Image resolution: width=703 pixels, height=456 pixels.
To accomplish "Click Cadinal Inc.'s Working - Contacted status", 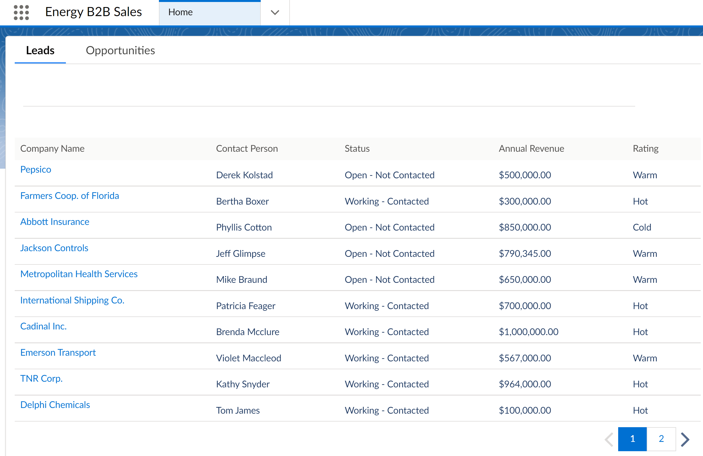I will coord(387,332).
